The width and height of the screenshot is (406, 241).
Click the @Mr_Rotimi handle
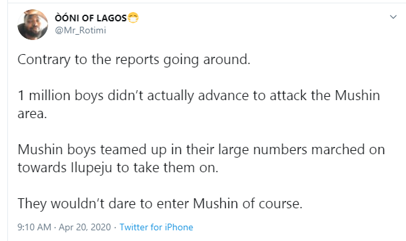pos(81,30)
